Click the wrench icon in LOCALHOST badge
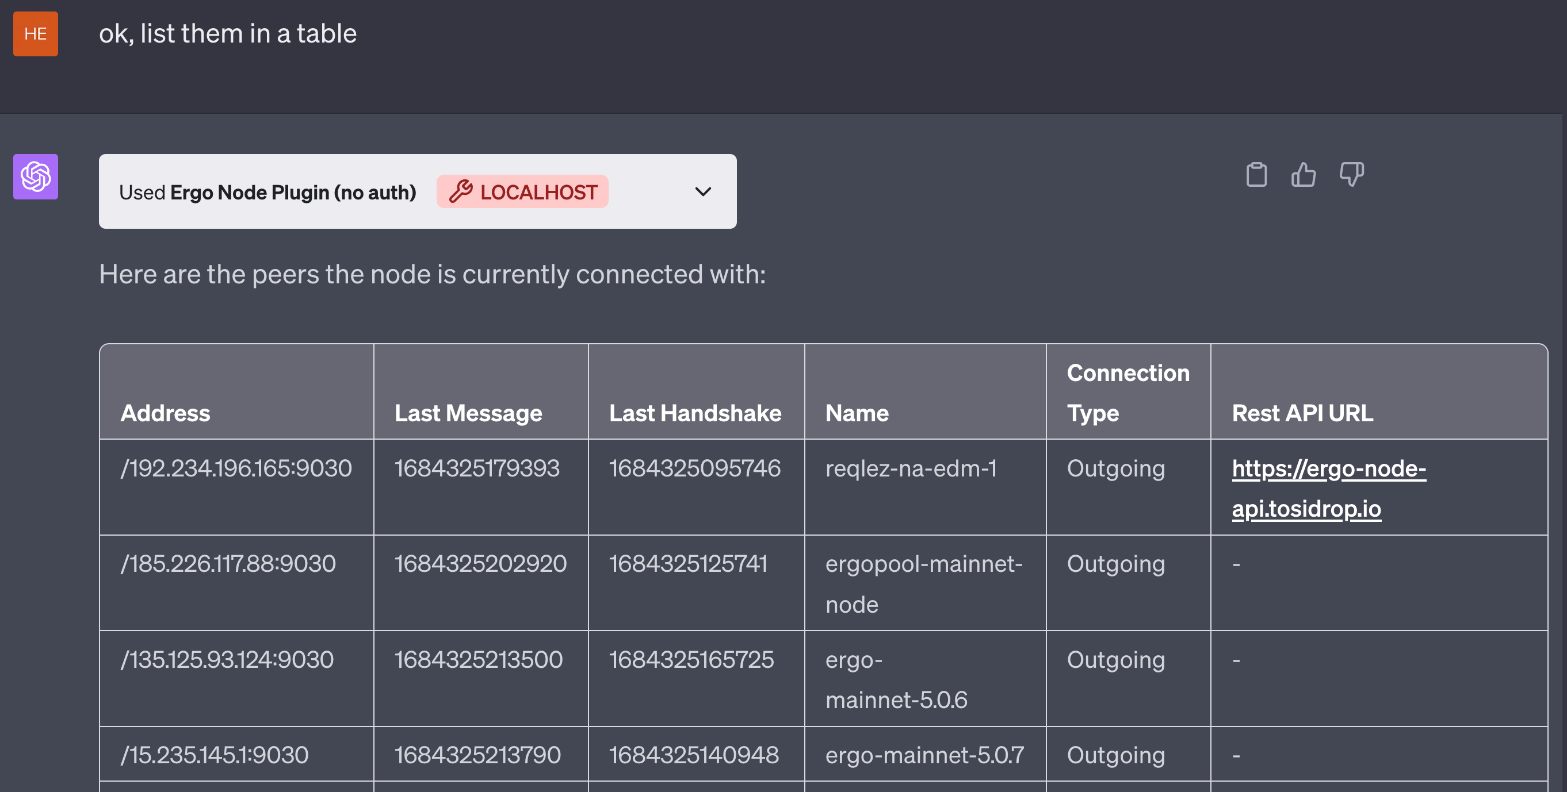Viewport: 1567px width, 792px height. point(460,191)
